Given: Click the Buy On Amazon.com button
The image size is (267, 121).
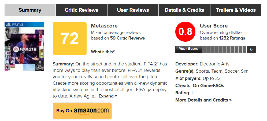Looking at the screenshot, I should tap(82, 111).
